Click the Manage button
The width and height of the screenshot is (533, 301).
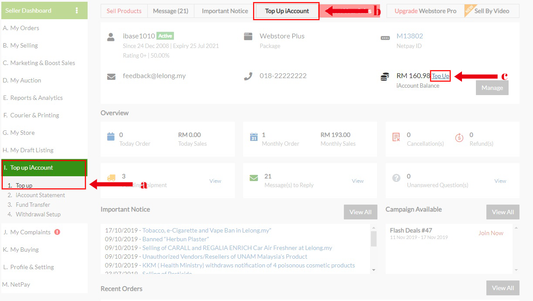[492, 88]
